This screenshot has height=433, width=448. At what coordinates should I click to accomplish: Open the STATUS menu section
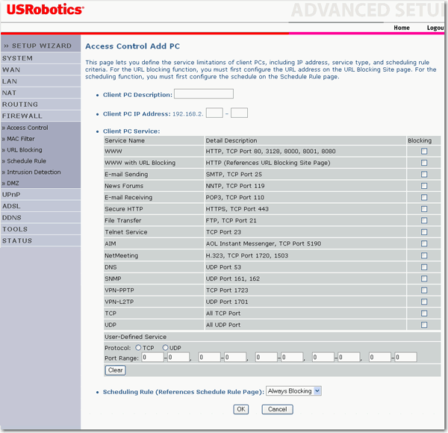click(x=41, y=241)
